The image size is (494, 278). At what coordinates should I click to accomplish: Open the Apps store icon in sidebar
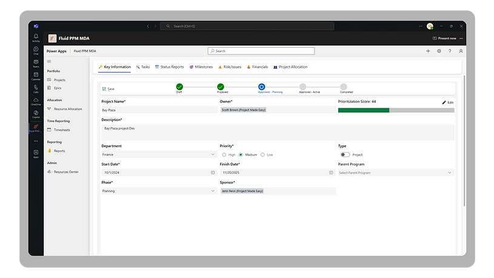coord(36,153)
